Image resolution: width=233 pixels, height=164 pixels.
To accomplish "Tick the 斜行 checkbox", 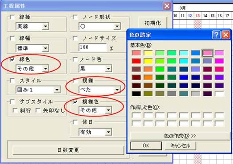I will point(15,110).
